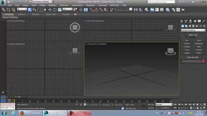Click the Schematic View icon

pos(162,10)
